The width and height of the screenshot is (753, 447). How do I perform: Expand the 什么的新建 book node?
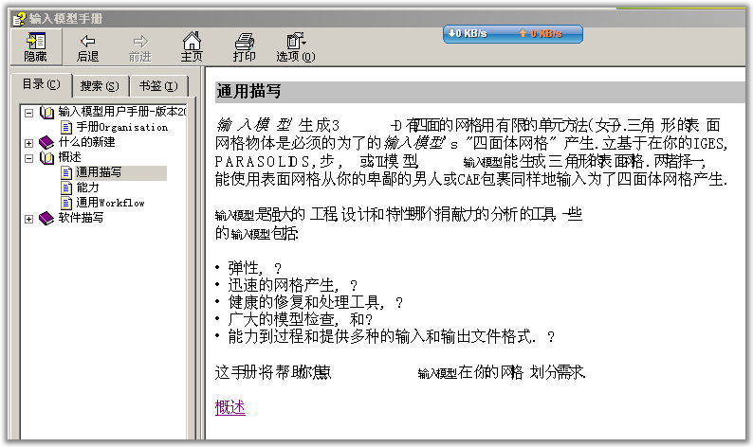[28, 143]
